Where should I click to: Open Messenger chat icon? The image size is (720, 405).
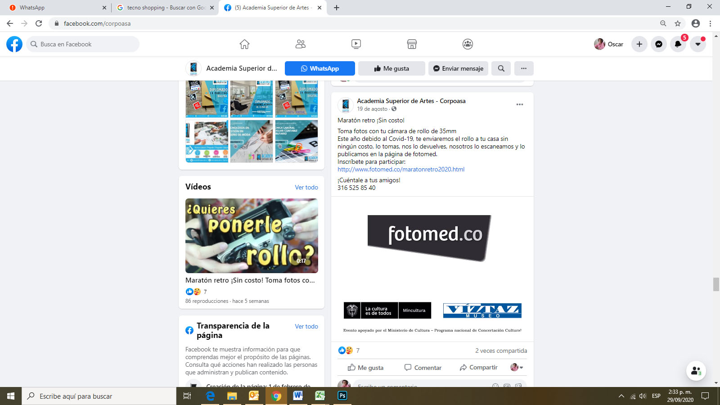pyautogui.click(x=659, y=44)
